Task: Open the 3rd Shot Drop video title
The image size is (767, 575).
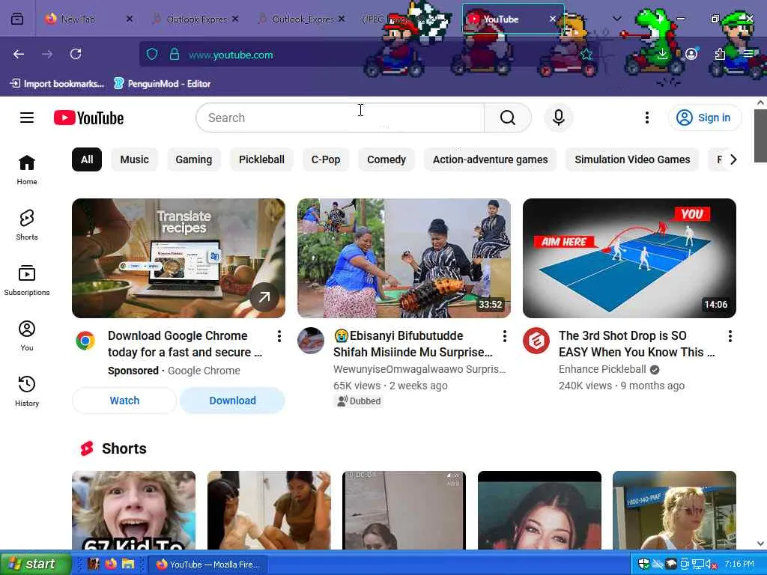Action: coord(637,344)
